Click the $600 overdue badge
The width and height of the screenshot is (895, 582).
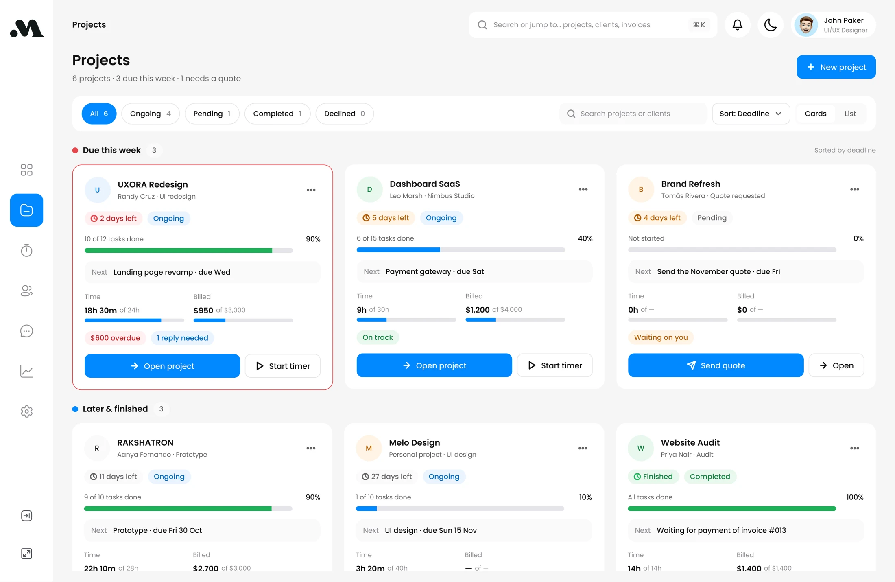(115, 338)
